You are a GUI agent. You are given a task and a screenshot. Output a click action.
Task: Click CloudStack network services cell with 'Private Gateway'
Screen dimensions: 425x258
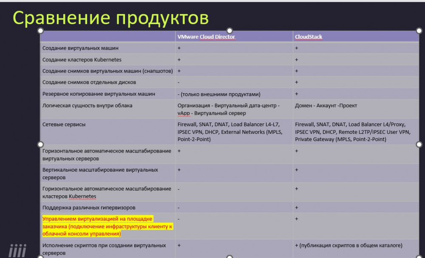pyautogui.click(x=356, y=132)
